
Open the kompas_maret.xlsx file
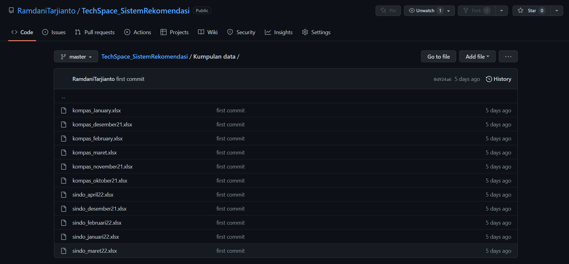coord(95,153)
